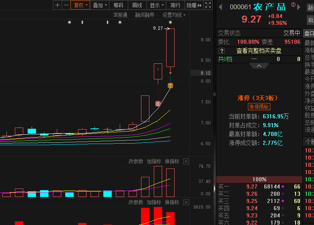Click 换指标 in the lower indicator panel
The height and width of the screenshot is (225, 314).
[172, 202]
